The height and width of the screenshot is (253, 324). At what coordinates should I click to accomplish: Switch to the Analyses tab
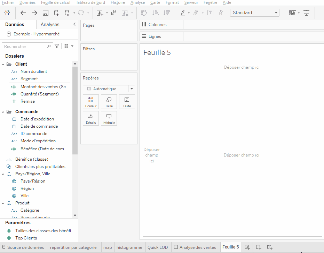(50, 24)
